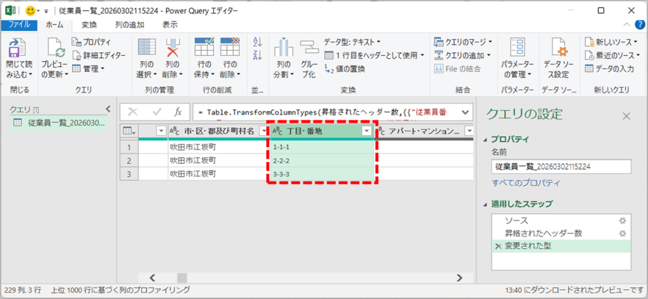Open the ファイル tab
This screenshot has height=299, width=648.
click(x=18, y=25)
